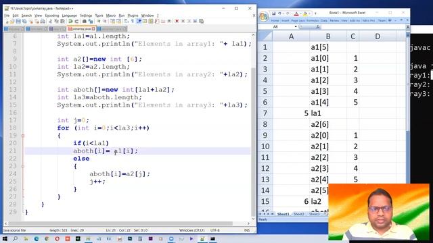Click the Zoom In icon in Notepad++ toolbar
The width and height of the screenshot is (433, 243).
point(98,21)
